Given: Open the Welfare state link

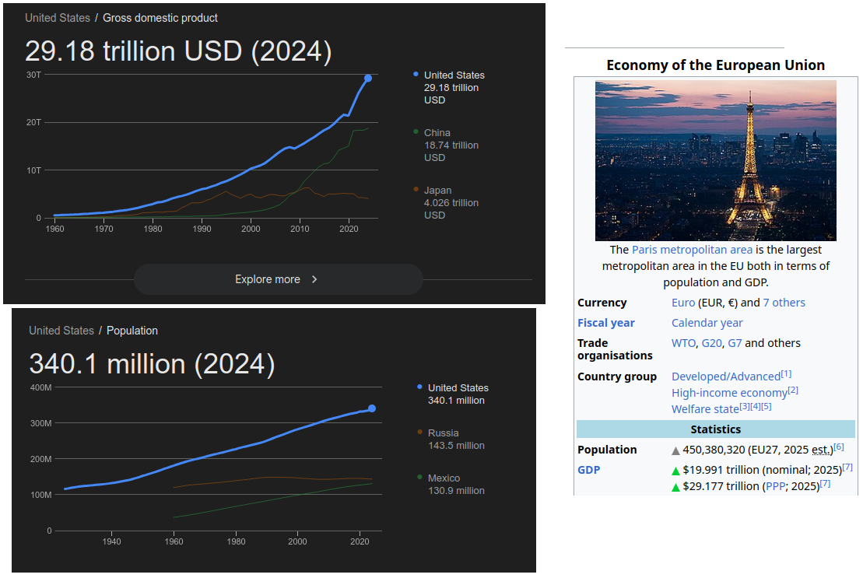Looking at the screenshot, I should [705, 409].
